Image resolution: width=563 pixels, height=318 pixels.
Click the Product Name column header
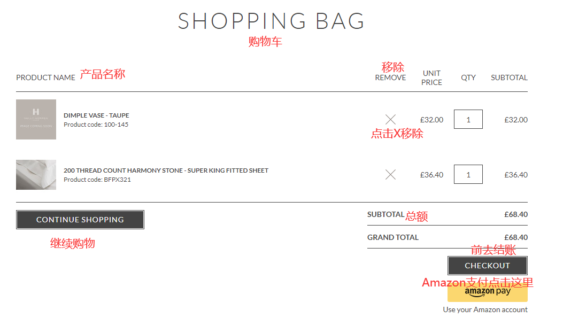pyautogui.click(x=45, y=77)
